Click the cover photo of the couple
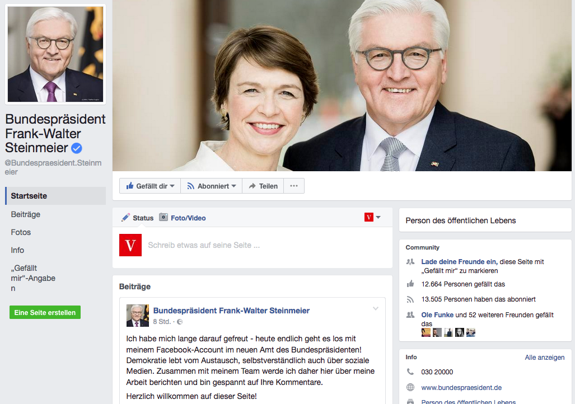Viewport: 575px width, 404px height. [x=342, y=86]
